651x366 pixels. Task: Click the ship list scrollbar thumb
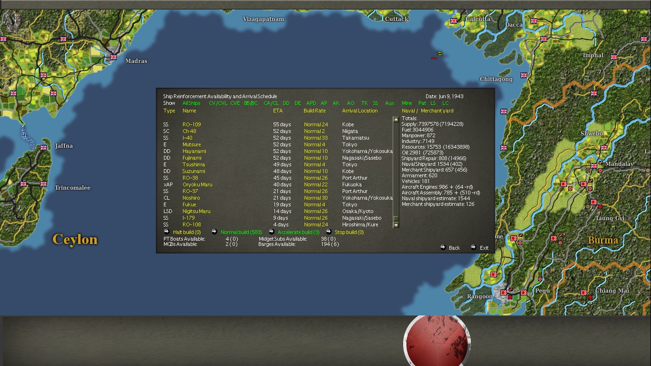click(x=396, y=219)
